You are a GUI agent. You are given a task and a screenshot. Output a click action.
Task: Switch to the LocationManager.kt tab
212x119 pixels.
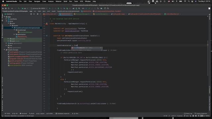click(x=101, y=14)
